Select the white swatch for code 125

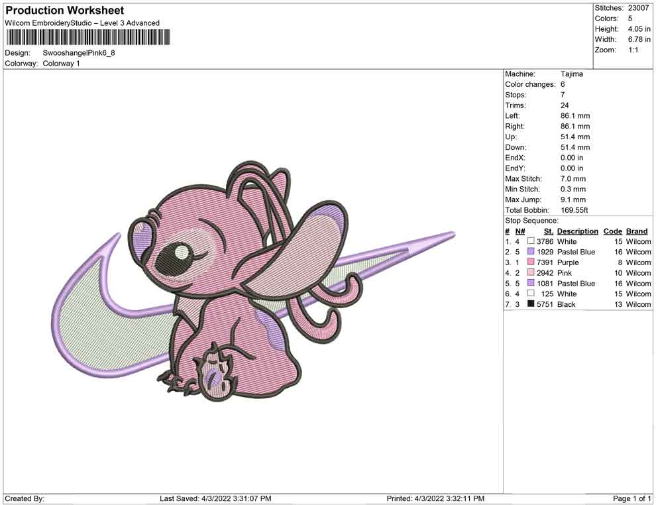coord(531,294)
